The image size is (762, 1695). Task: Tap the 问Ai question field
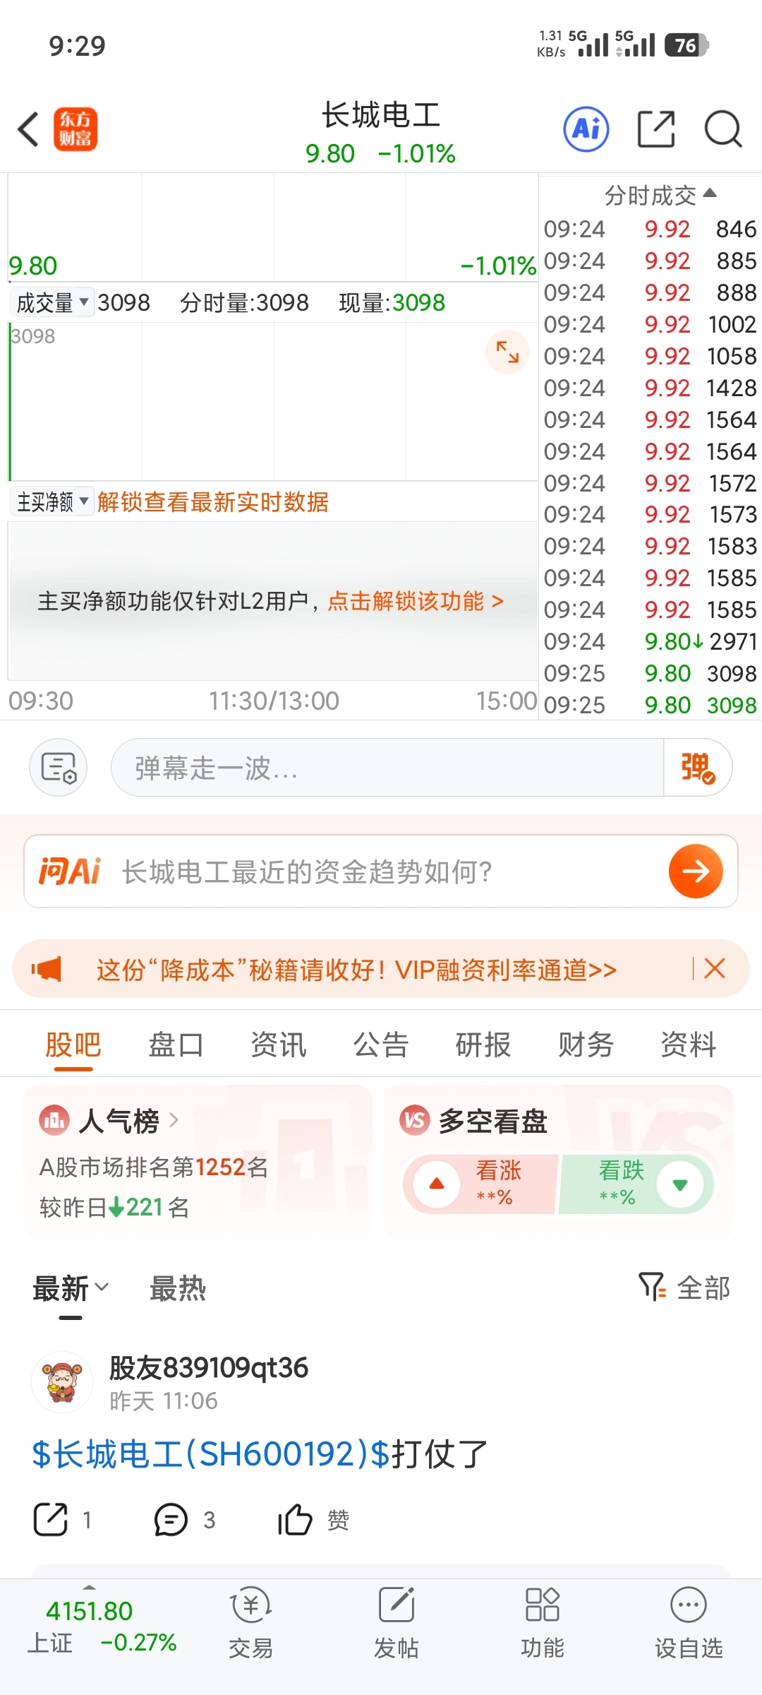click(381, 872)
